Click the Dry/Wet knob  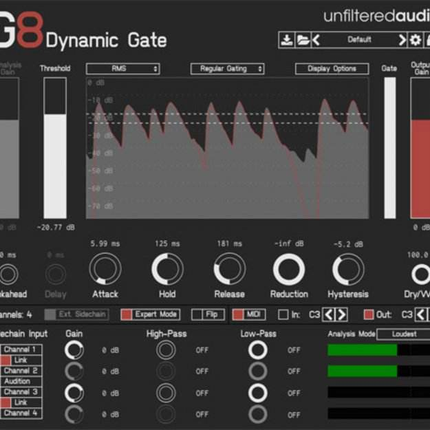point(421,275)
